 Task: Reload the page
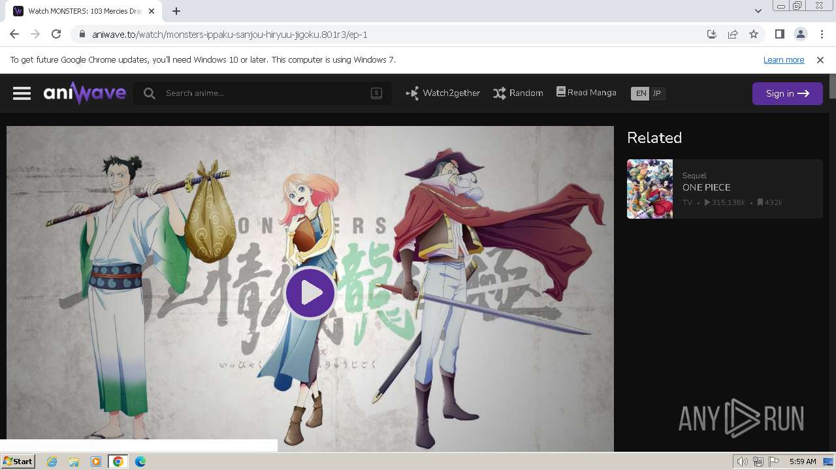click(x=56, y=34)
